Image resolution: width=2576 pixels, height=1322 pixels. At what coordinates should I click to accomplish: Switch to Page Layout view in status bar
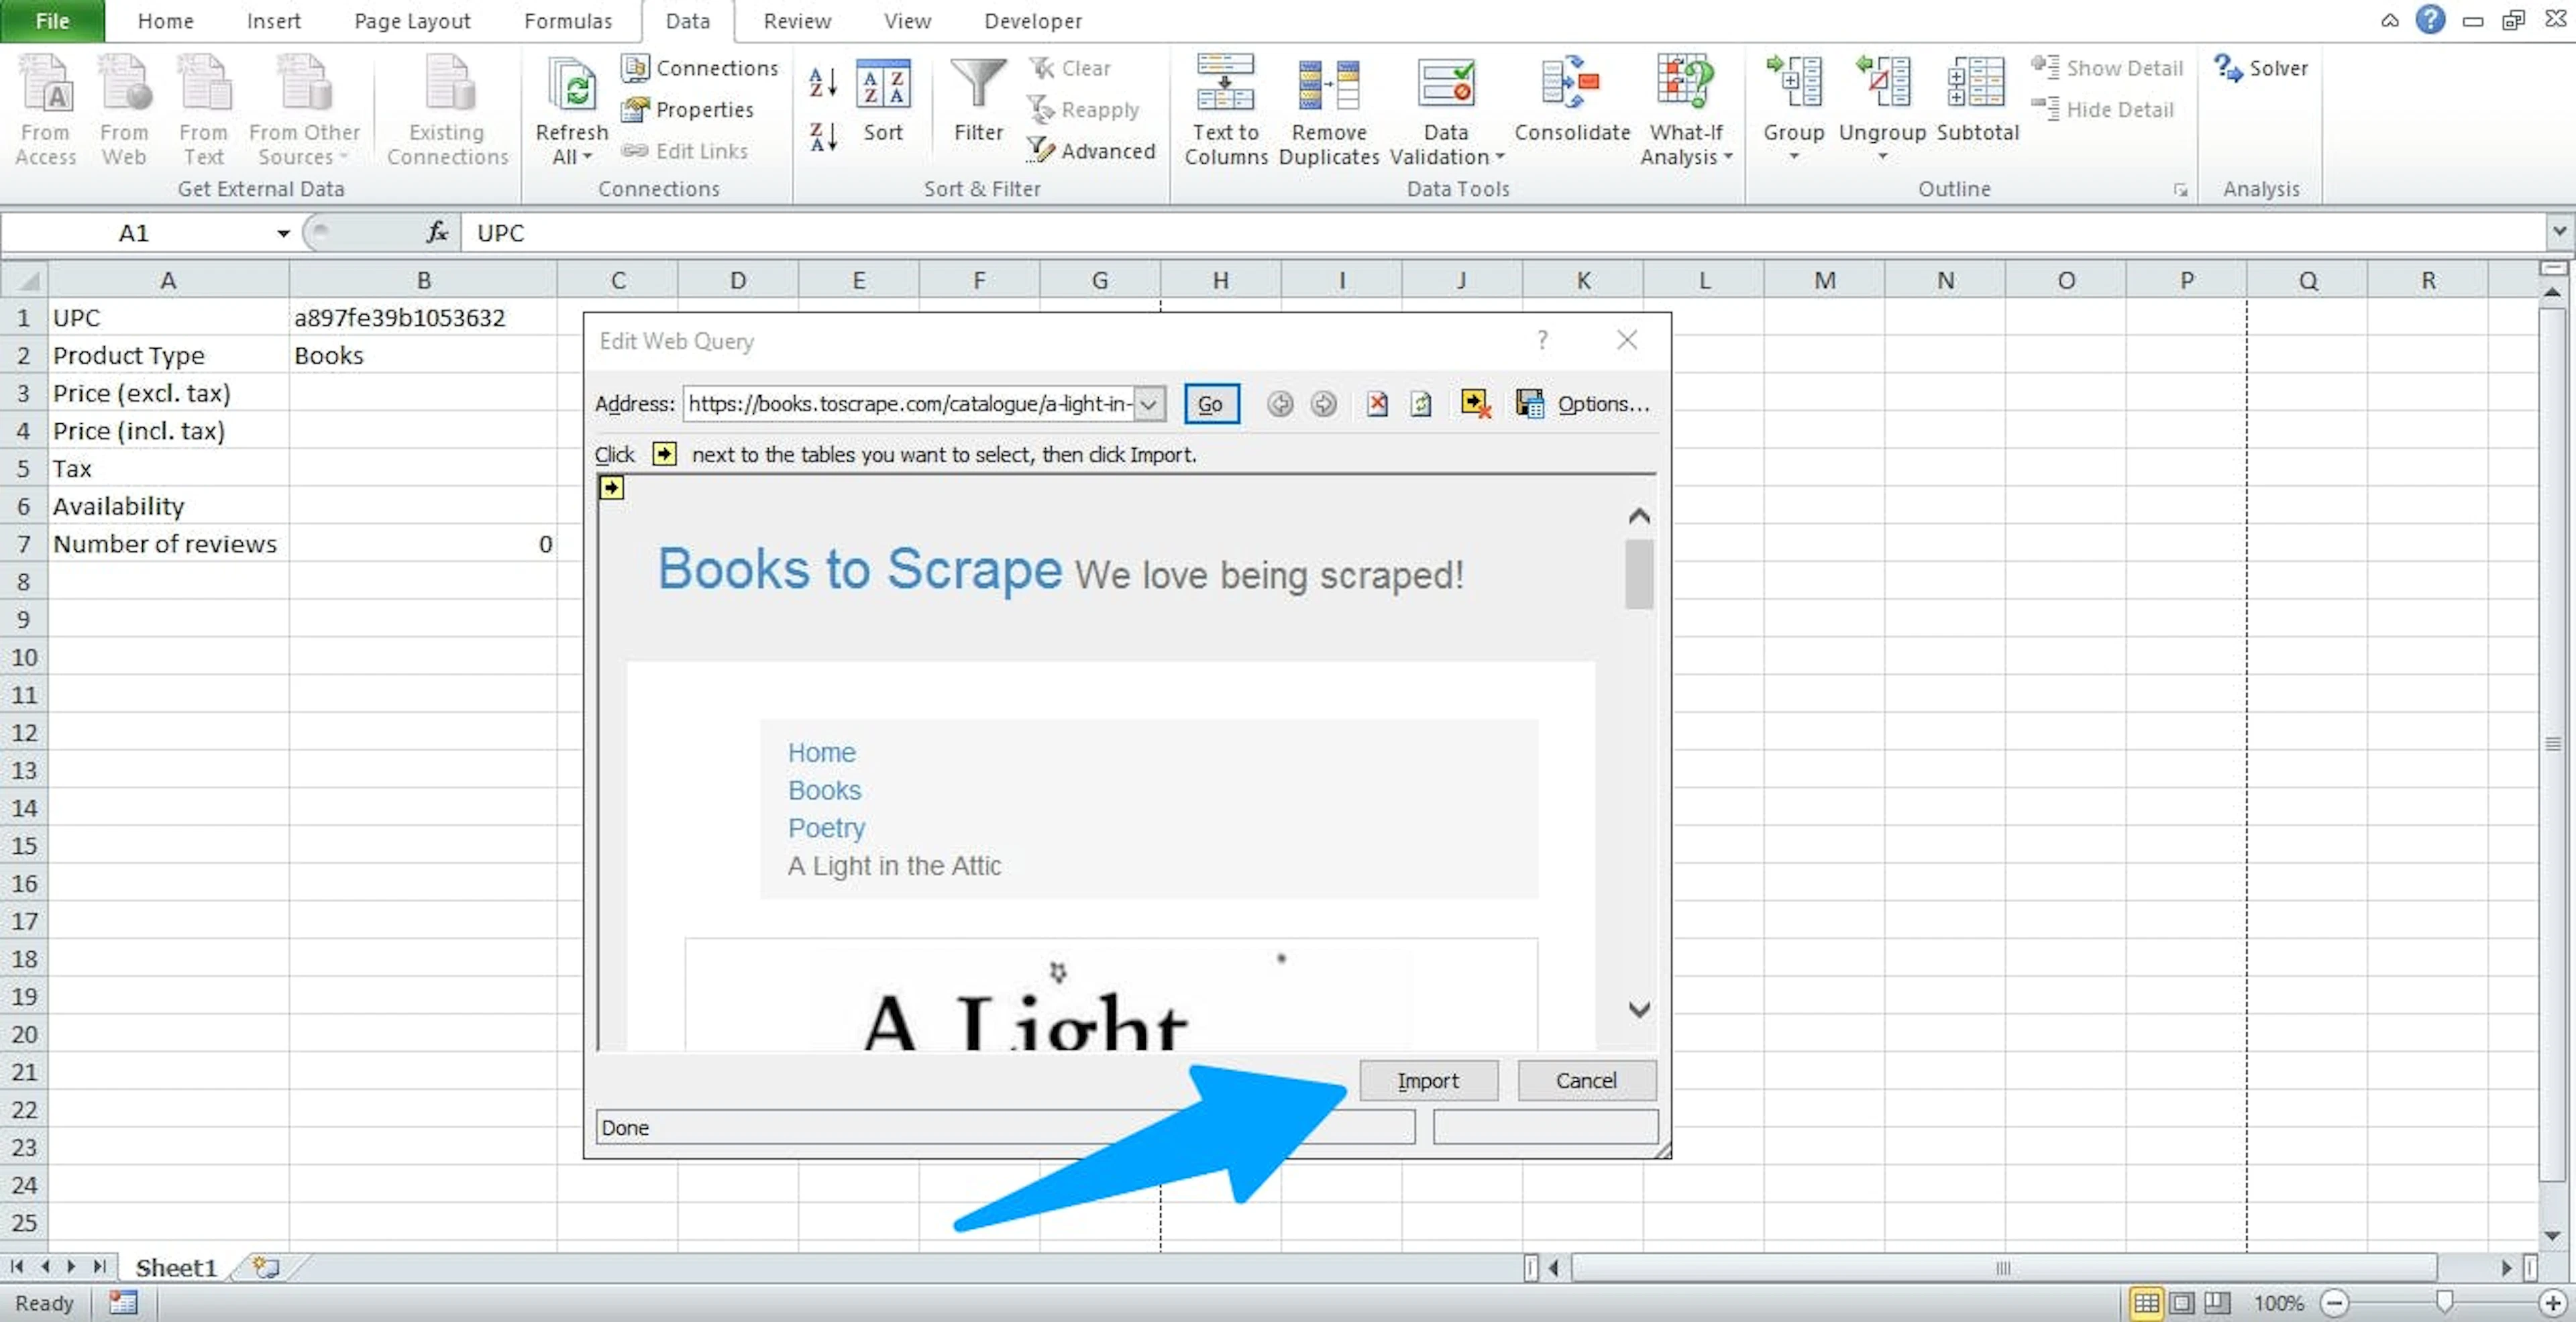[x=2182, y=1303]
